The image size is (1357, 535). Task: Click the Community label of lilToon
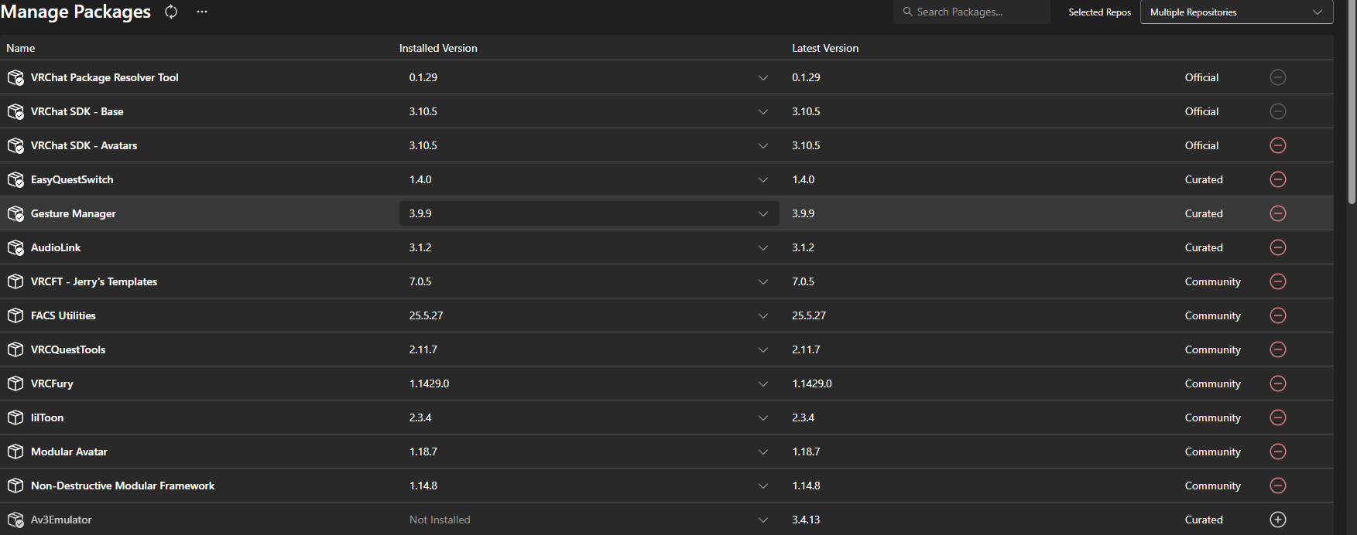pos(1212,417)
